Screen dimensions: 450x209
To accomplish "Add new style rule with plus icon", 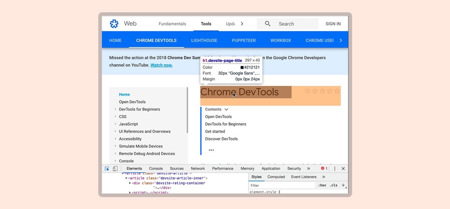I will [343, 185].
